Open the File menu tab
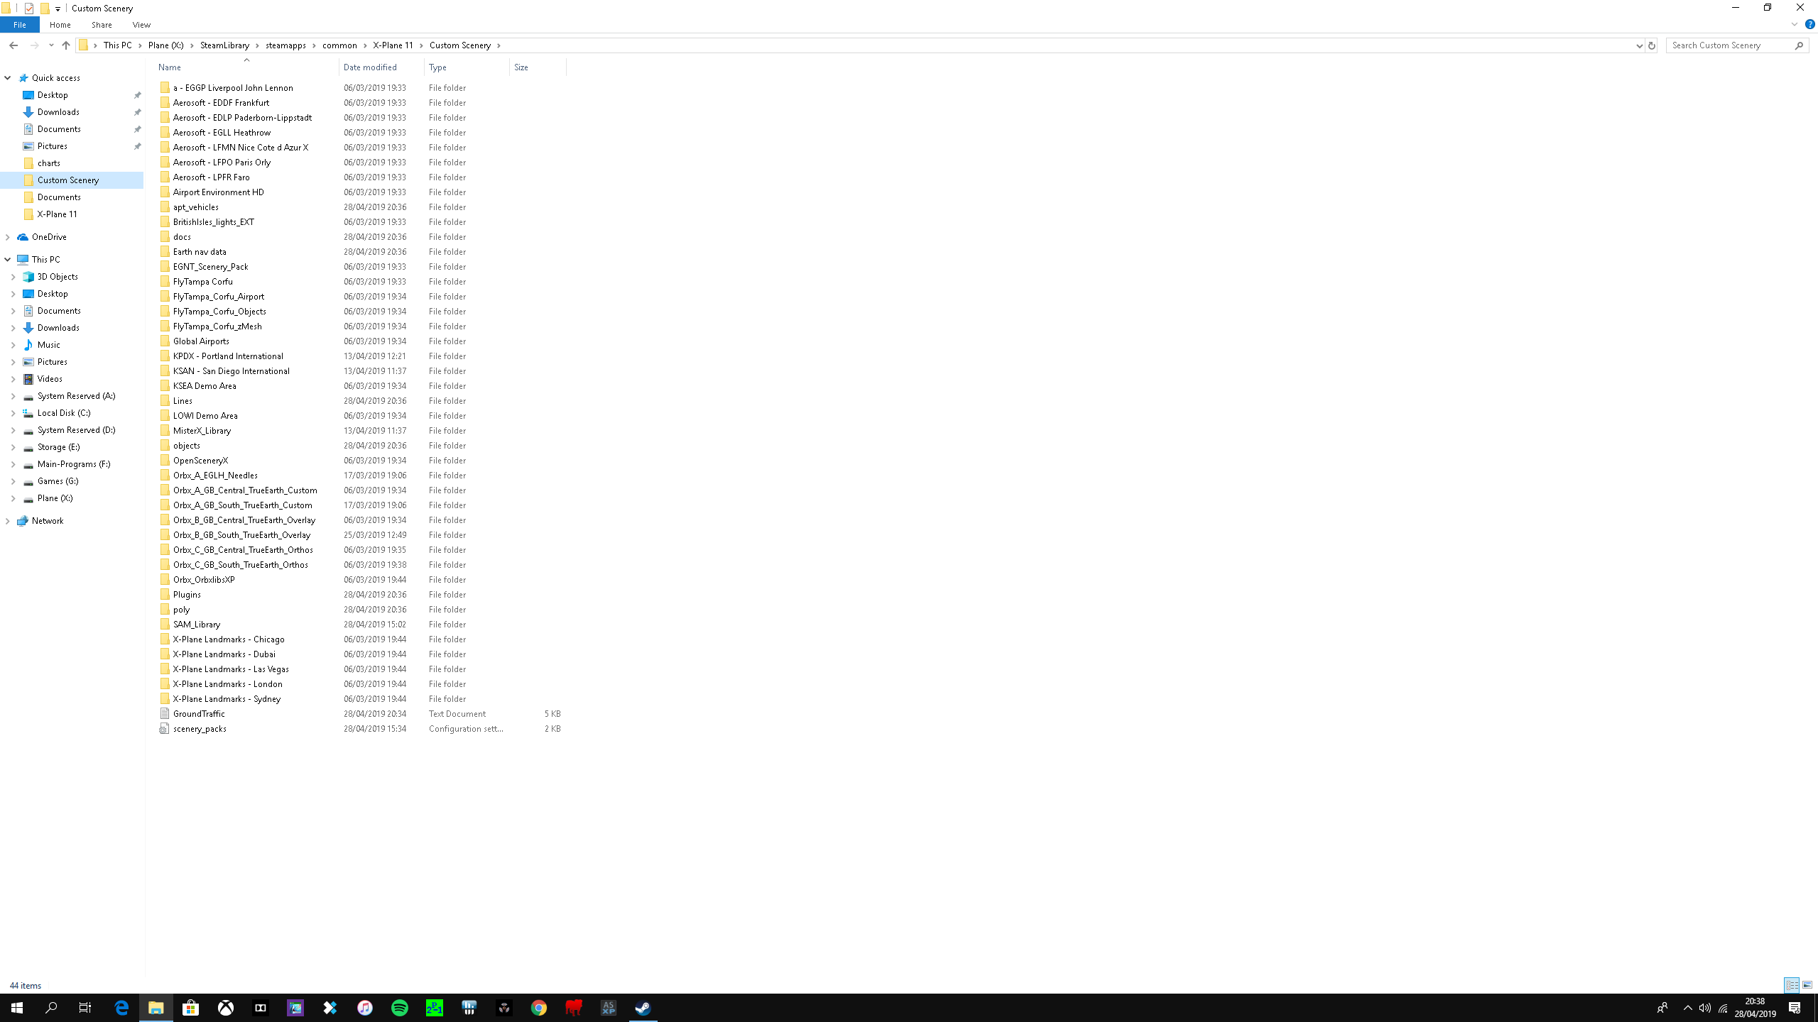The image size is (1818, 1022). 20,25
